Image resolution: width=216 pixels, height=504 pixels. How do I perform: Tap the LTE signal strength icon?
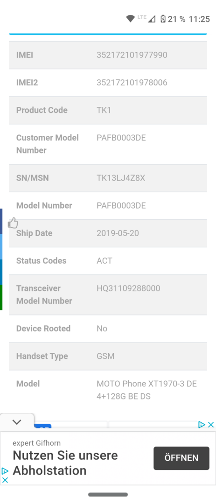tap(152, 19)
